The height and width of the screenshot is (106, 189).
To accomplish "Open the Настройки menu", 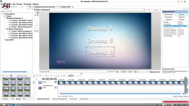I will point(27,4).
